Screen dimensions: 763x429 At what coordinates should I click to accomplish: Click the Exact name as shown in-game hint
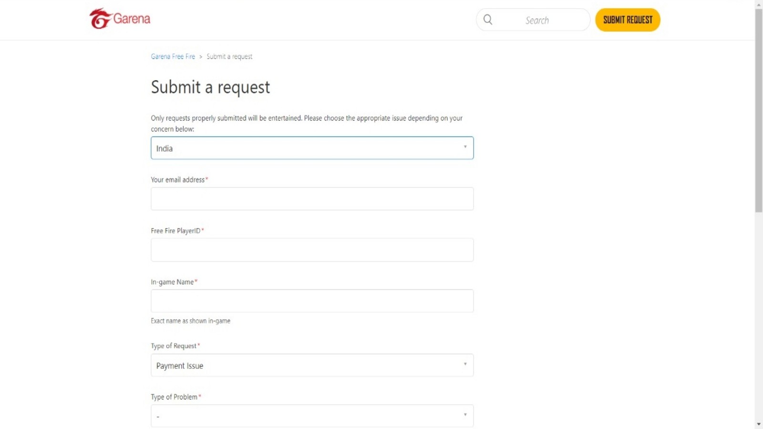(x=191, y=321)
